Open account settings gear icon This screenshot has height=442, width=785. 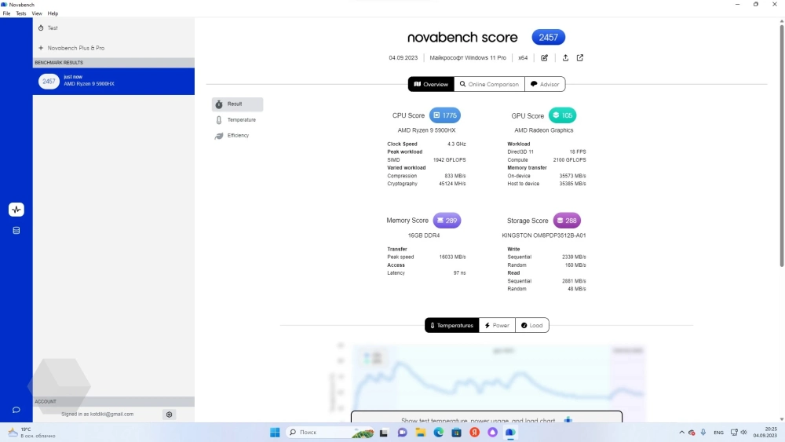tap(170, 415)
